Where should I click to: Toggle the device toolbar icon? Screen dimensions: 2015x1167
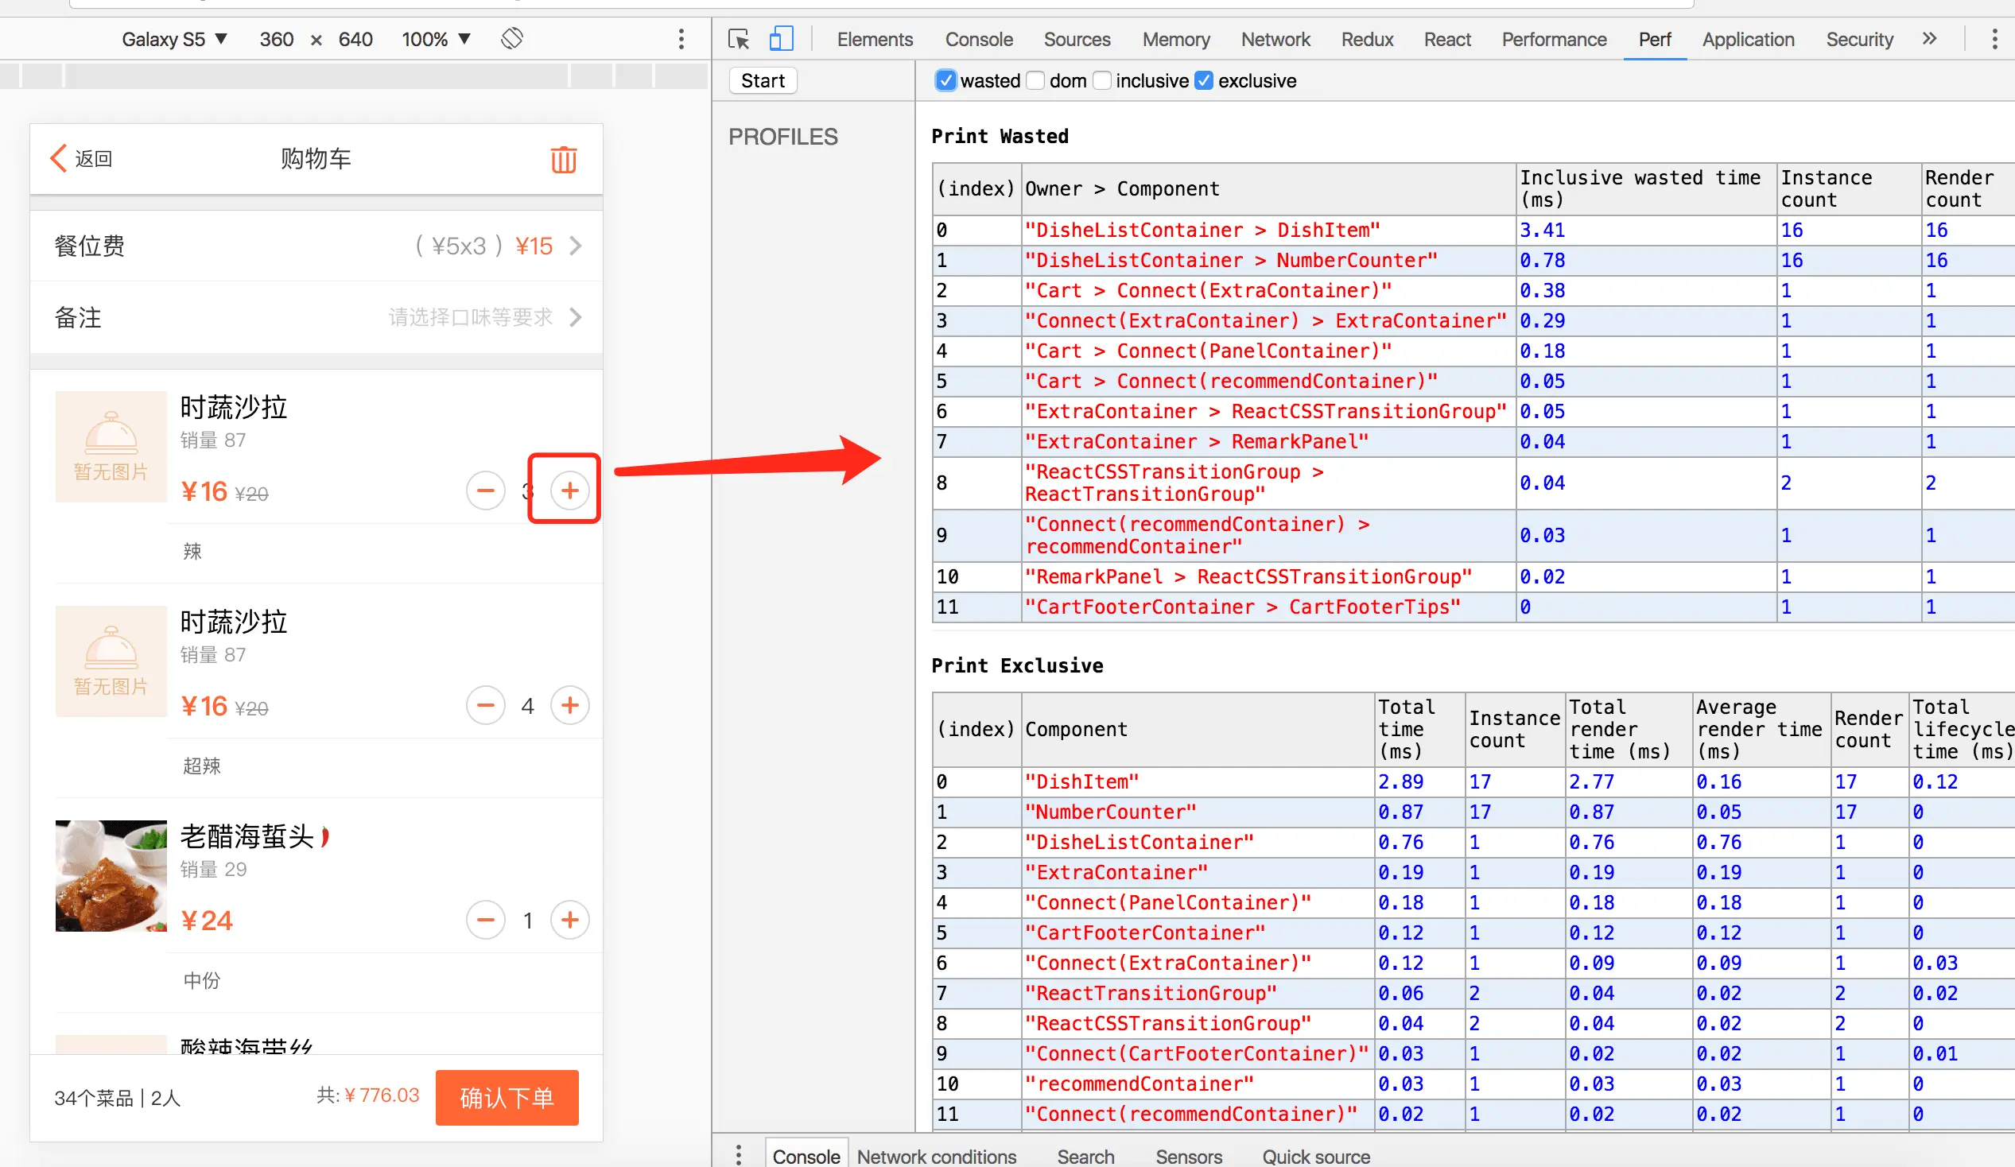(780, 39)
